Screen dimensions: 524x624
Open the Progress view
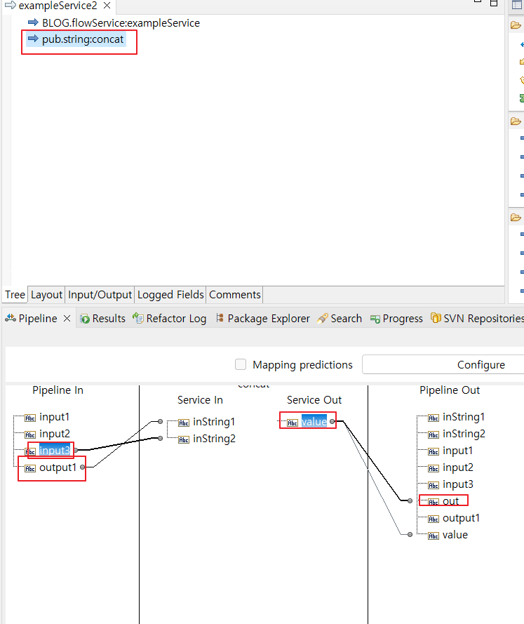click(403, 319)
